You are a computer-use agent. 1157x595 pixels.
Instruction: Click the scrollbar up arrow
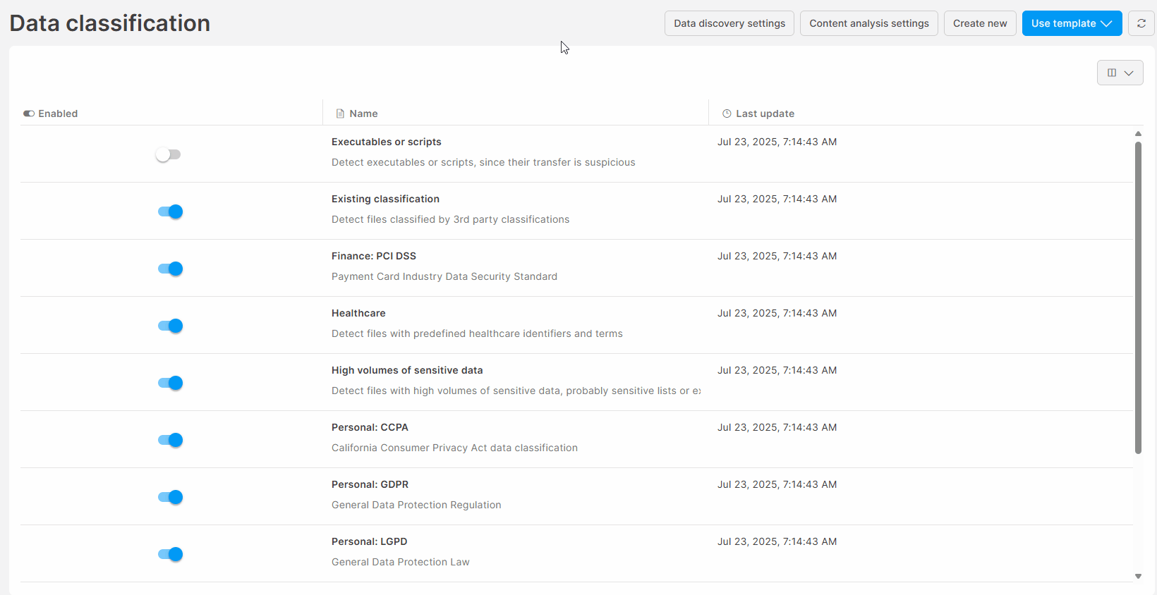(x=1138, y=133)
